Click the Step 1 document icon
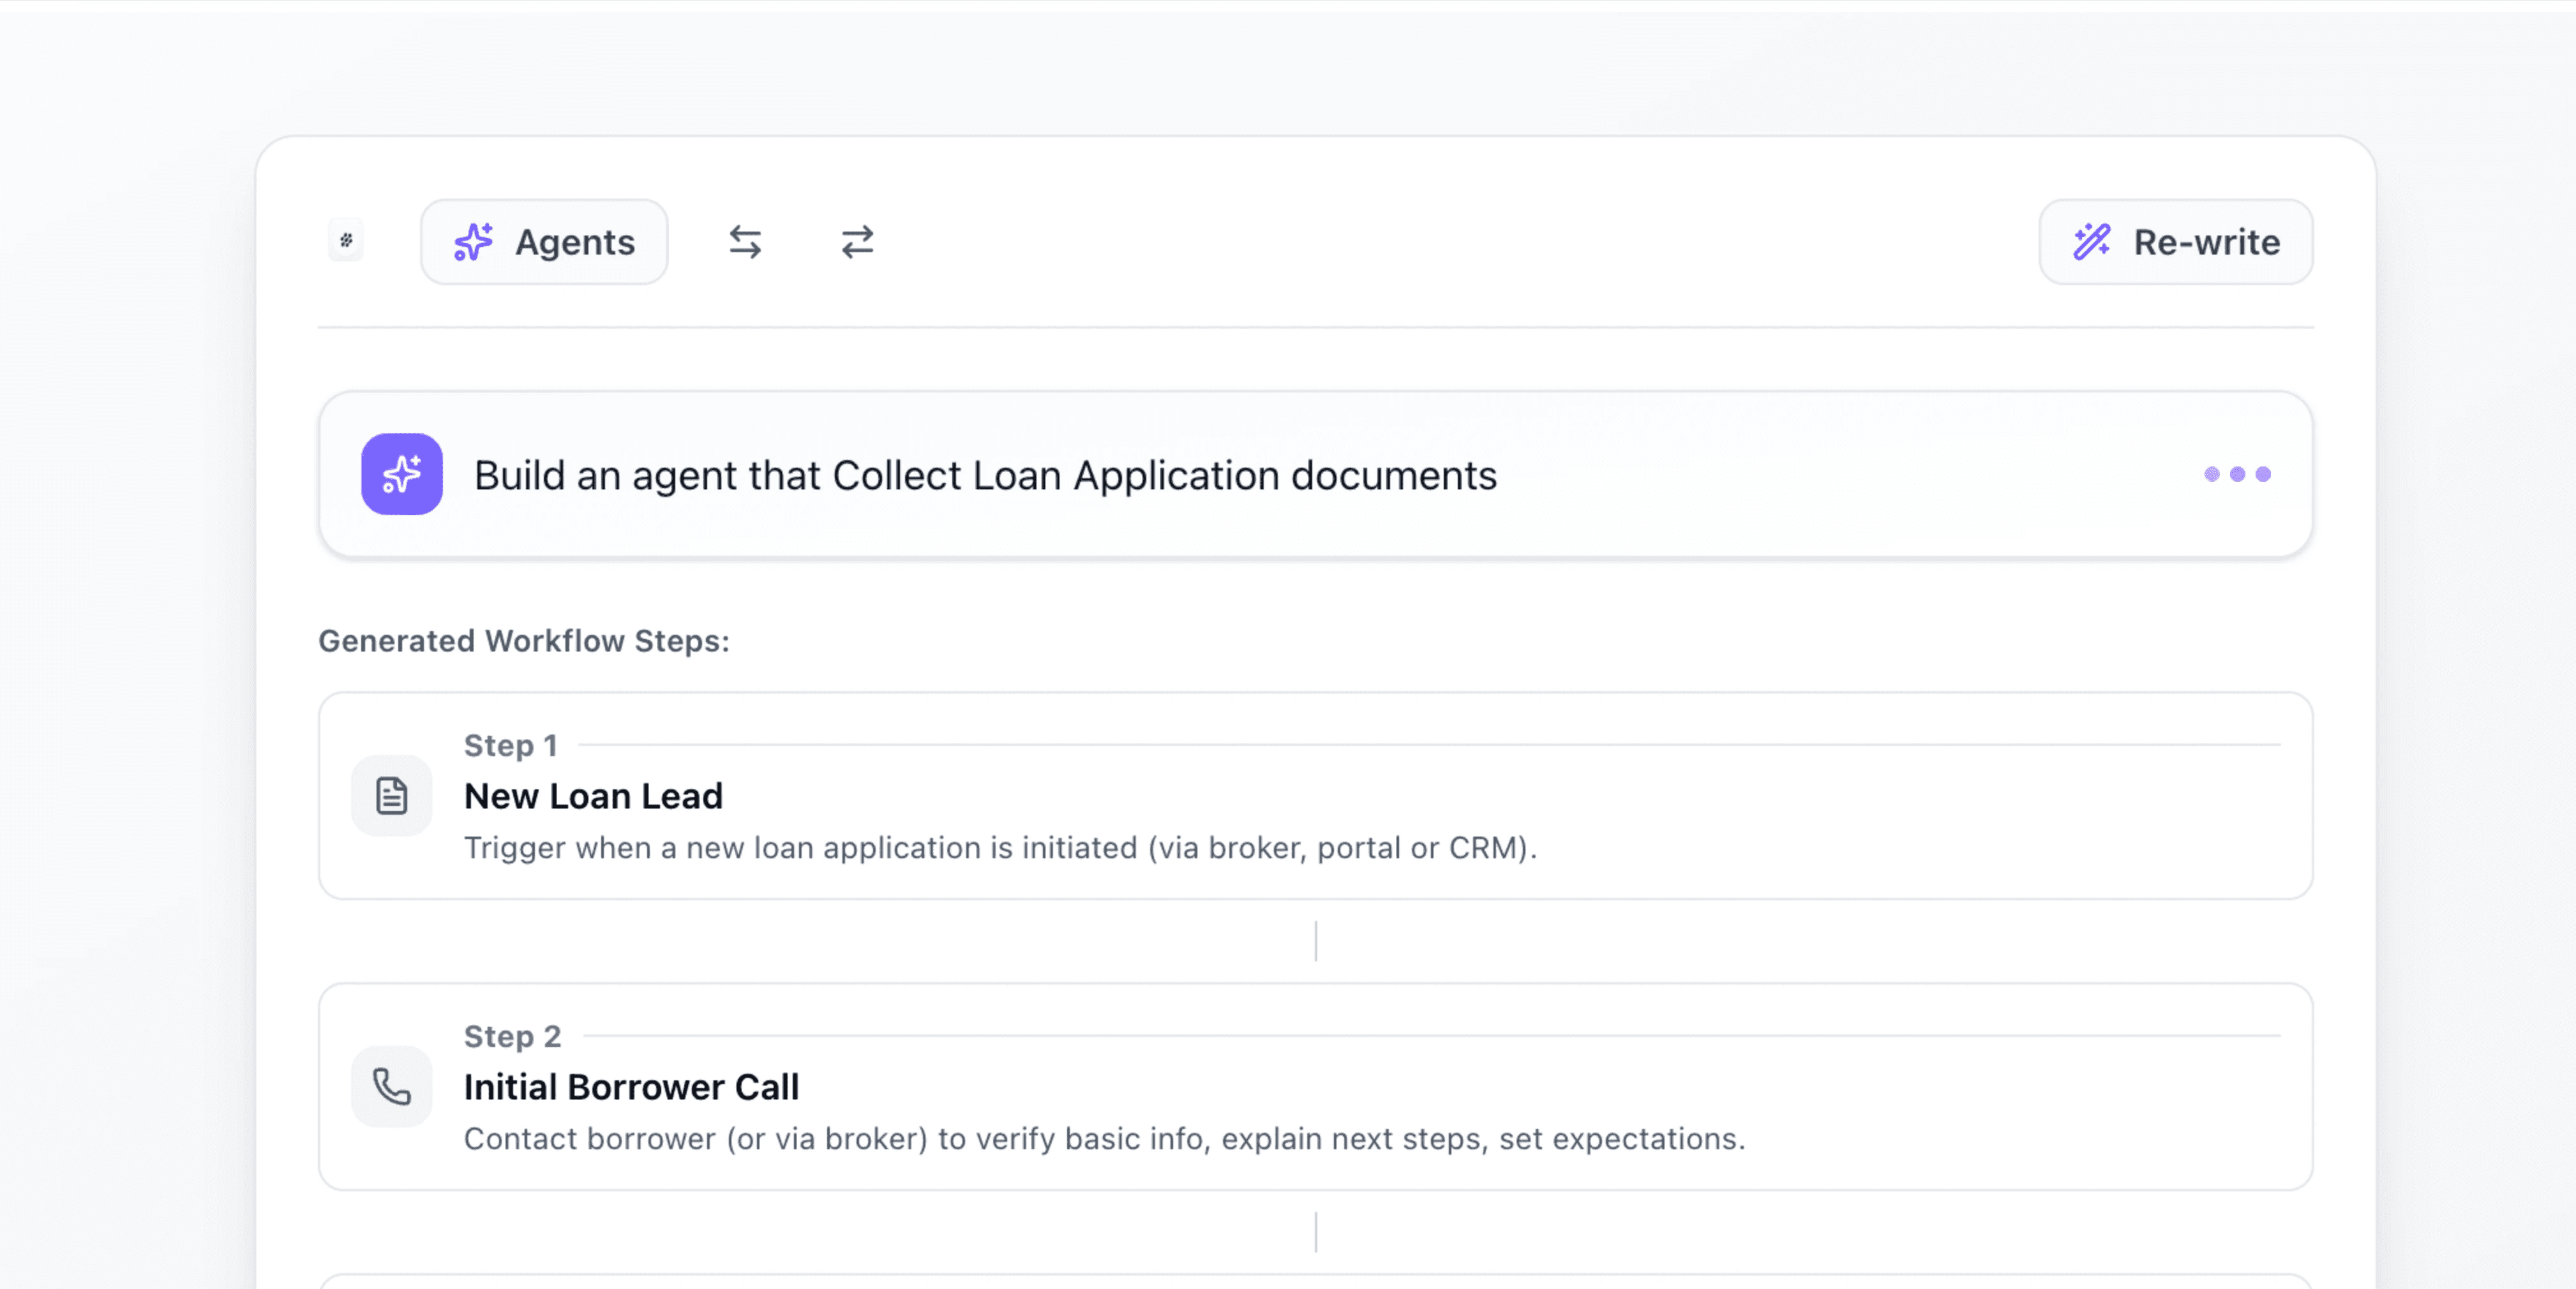Image resolution: width=2576 pixels, height=1289 pixels. pyautogui.click(x=392, y=796)
